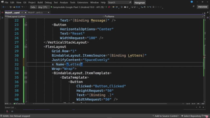Screen dimensions: 210x118
Task: Click the red icon left of MainPage.xaml tab
Action: [x=2, y=12]
